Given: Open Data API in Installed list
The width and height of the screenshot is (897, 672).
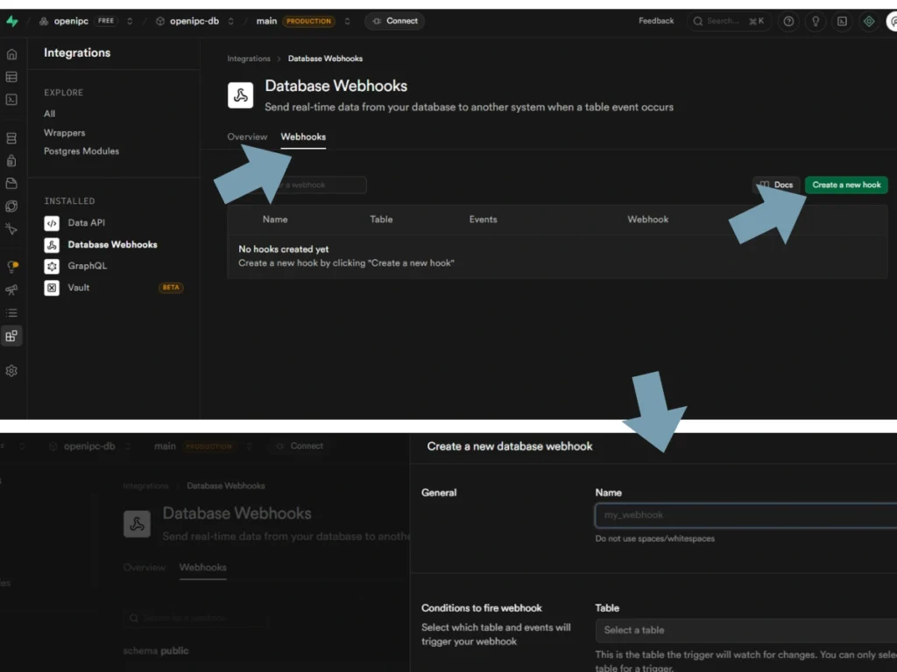Looking at the screenshot, I should pyautogui.click(x=87, y=223).
